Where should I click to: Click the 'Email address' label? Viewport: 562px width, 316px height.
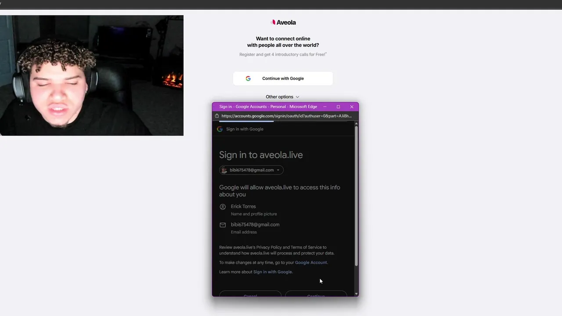point(244,232)
